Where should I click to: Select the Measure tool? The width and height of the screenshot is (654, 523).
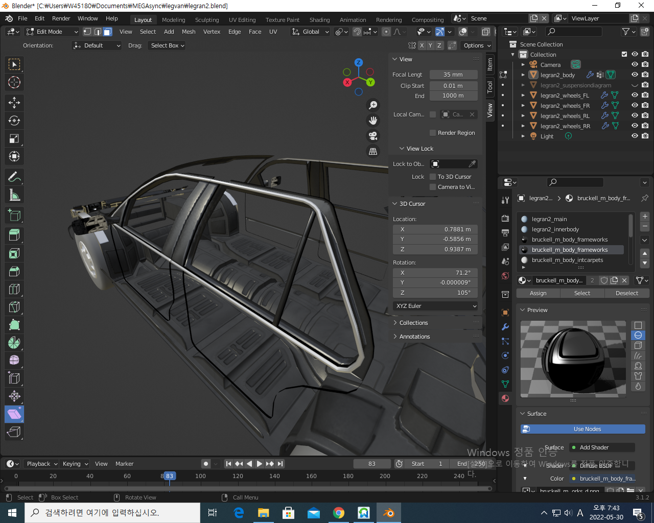tap(14, 195)
